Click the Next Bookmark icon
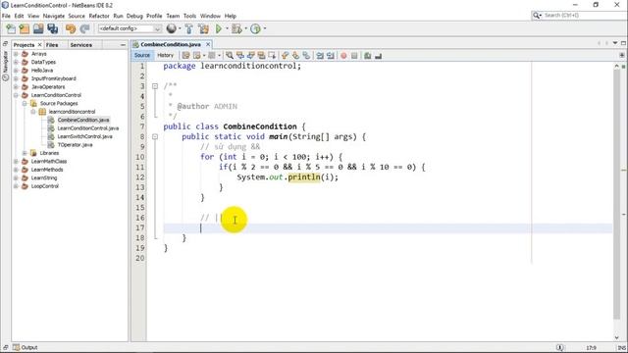Screen dimensions: 628x353 tap(295, 56)
